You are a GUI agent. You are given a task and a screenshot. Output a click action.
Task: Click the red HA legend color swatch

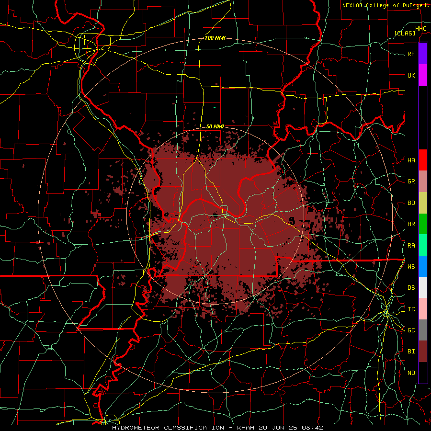coord(423,160)
